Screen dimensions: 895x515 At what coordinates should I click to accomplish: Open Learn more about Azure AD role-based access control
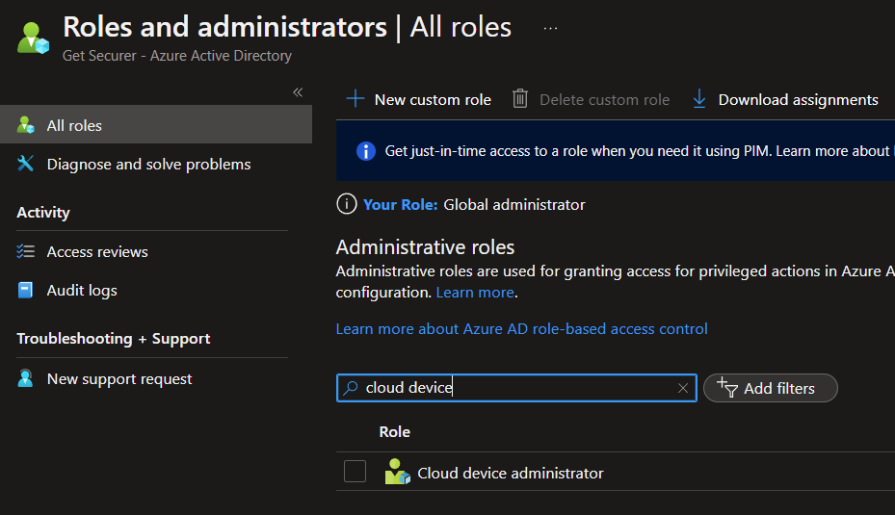click(x=522, y=329)
